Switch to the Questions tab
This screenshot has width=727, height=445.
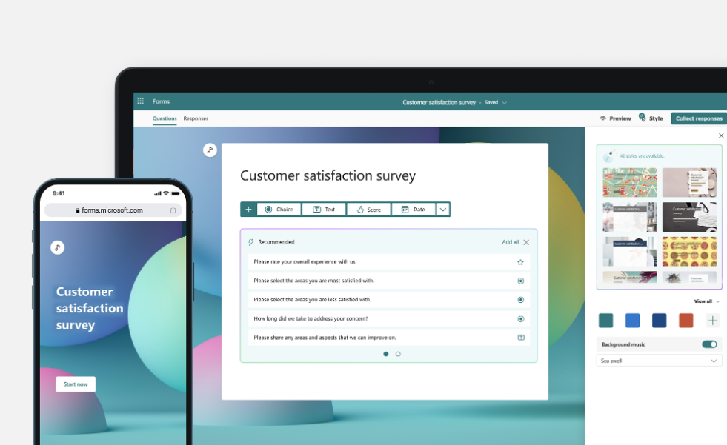tap(165, 118)
